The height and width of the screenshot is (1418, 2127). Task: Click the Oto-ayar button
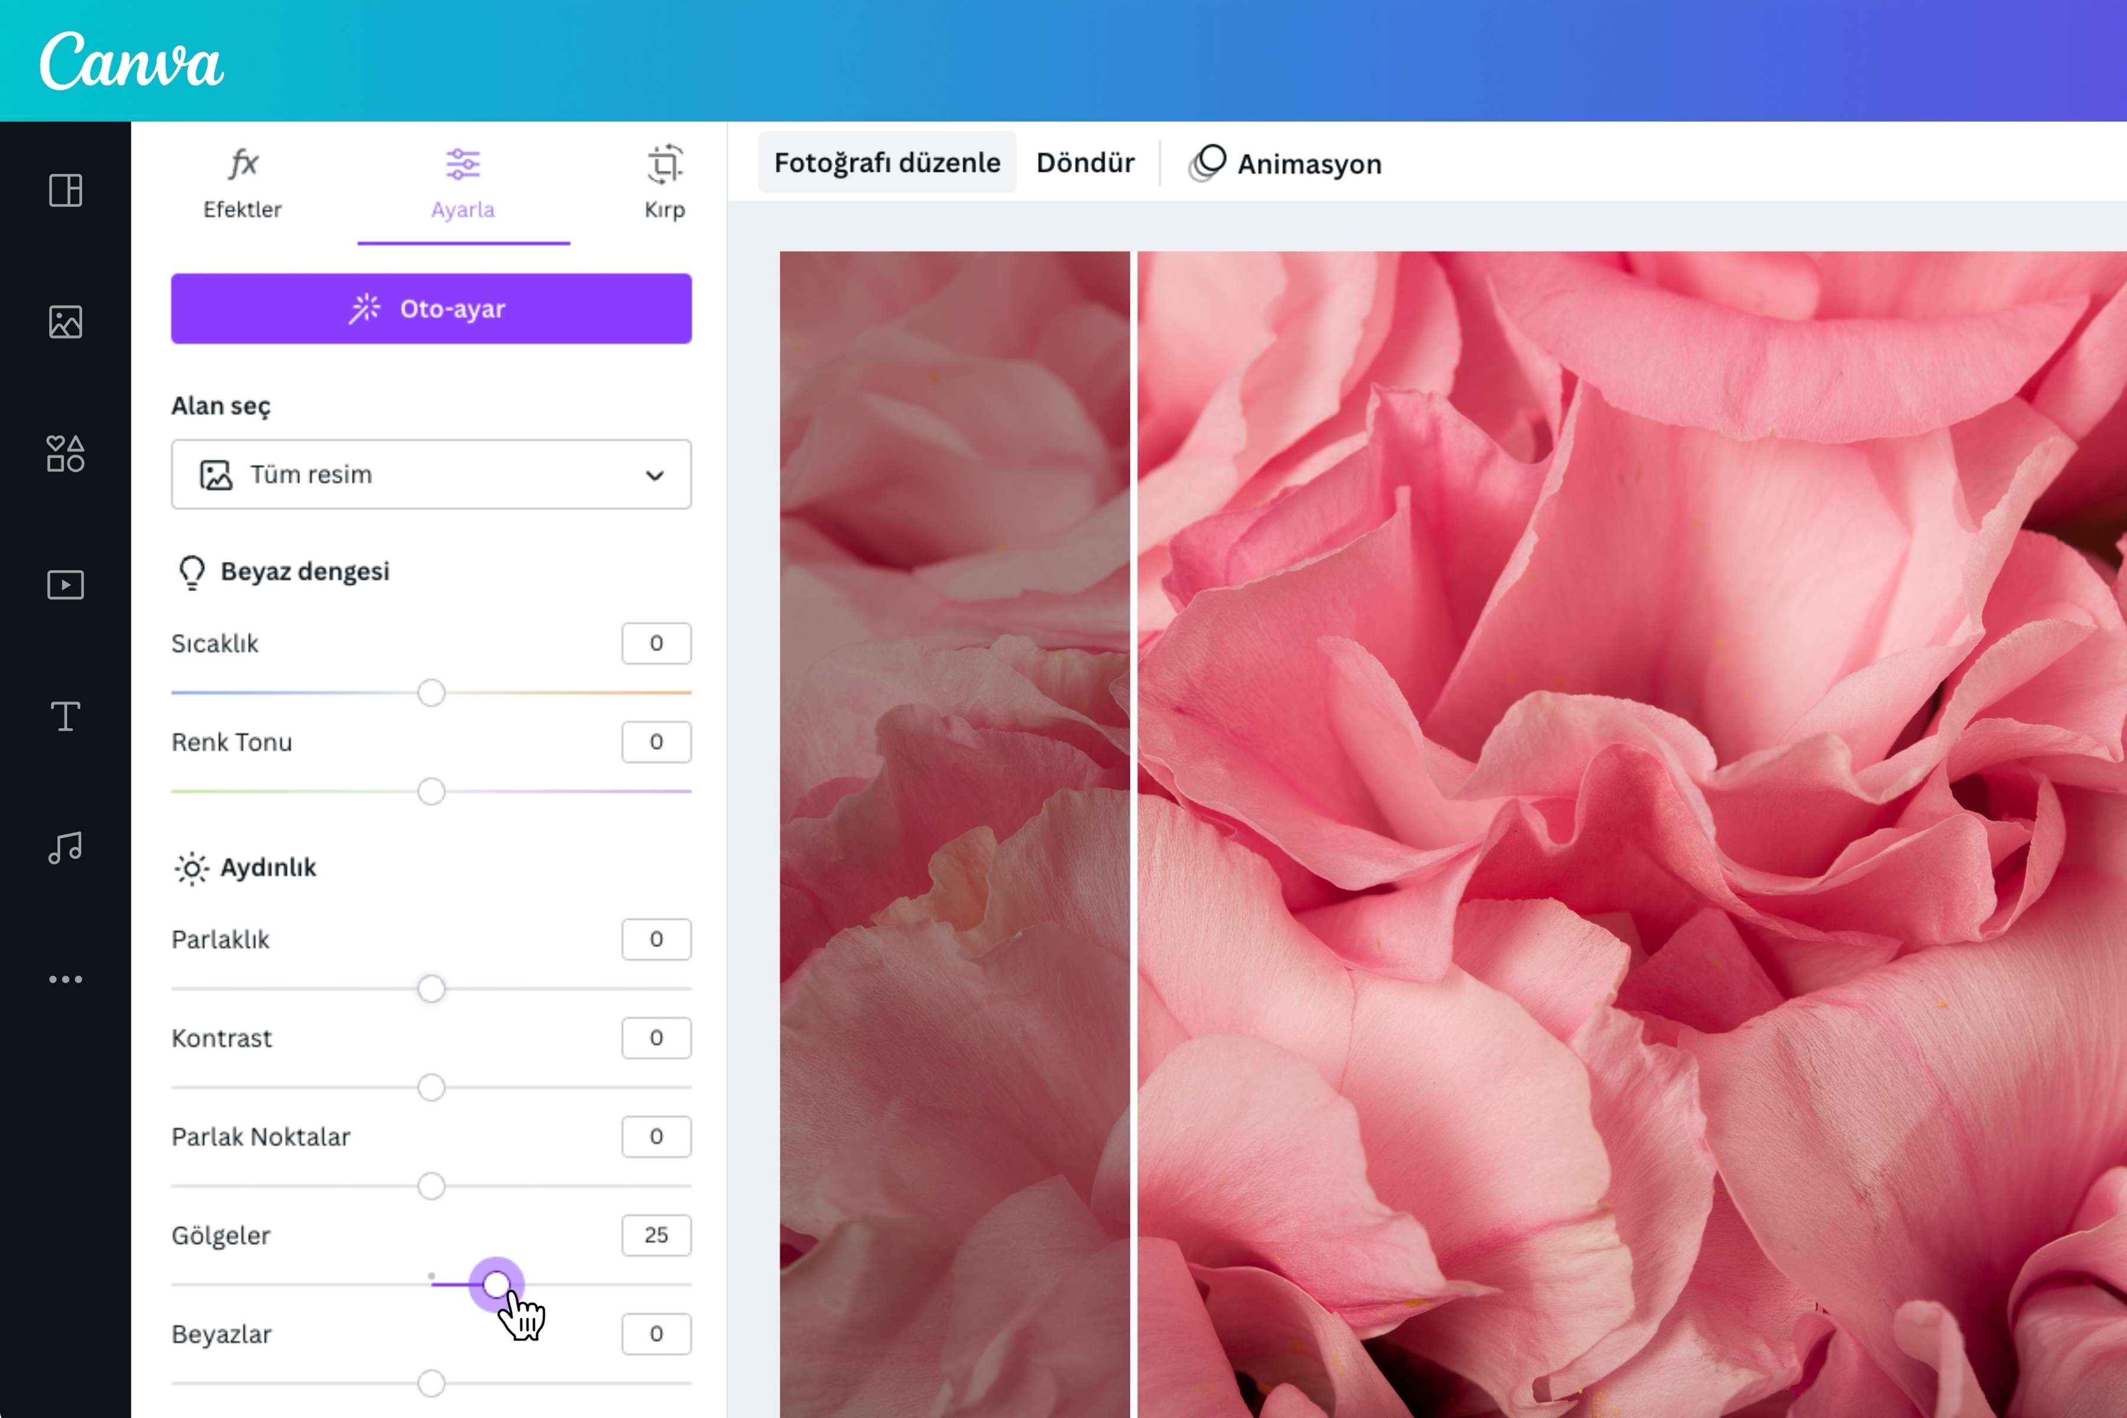point(431,308)
